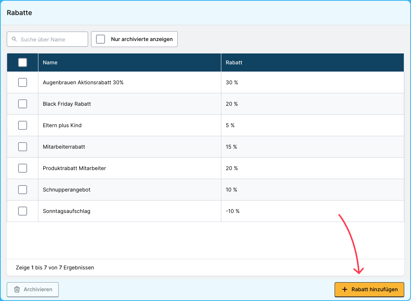Open the Black Friday Rabatt entry
Screen dimensions: 411x301
point(67,104)
